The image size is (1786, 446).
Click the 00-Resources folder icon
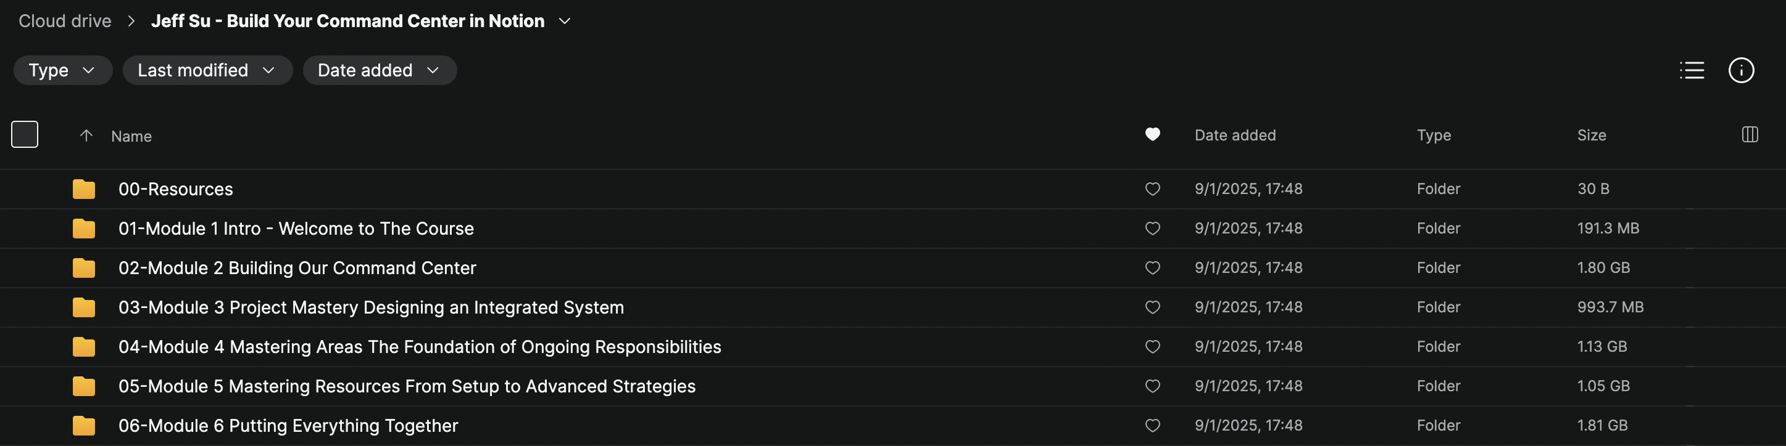[x=84, y=189]
